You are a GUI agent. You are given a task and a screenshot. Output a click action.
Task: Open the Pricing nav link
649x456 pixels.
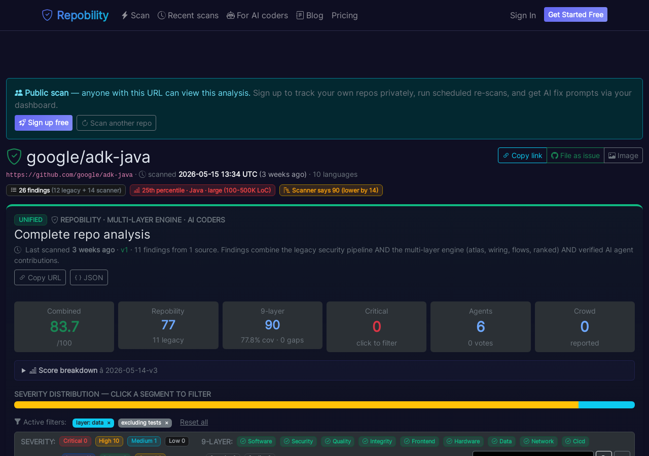[x=345, y=15]
